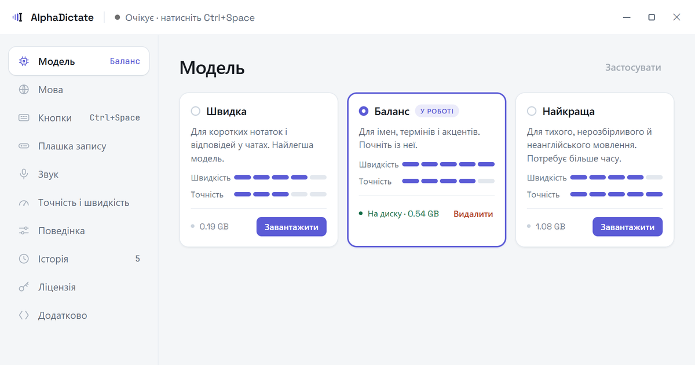Open the Історія section
Screen dimensions: 695x365
coord(79,259)
